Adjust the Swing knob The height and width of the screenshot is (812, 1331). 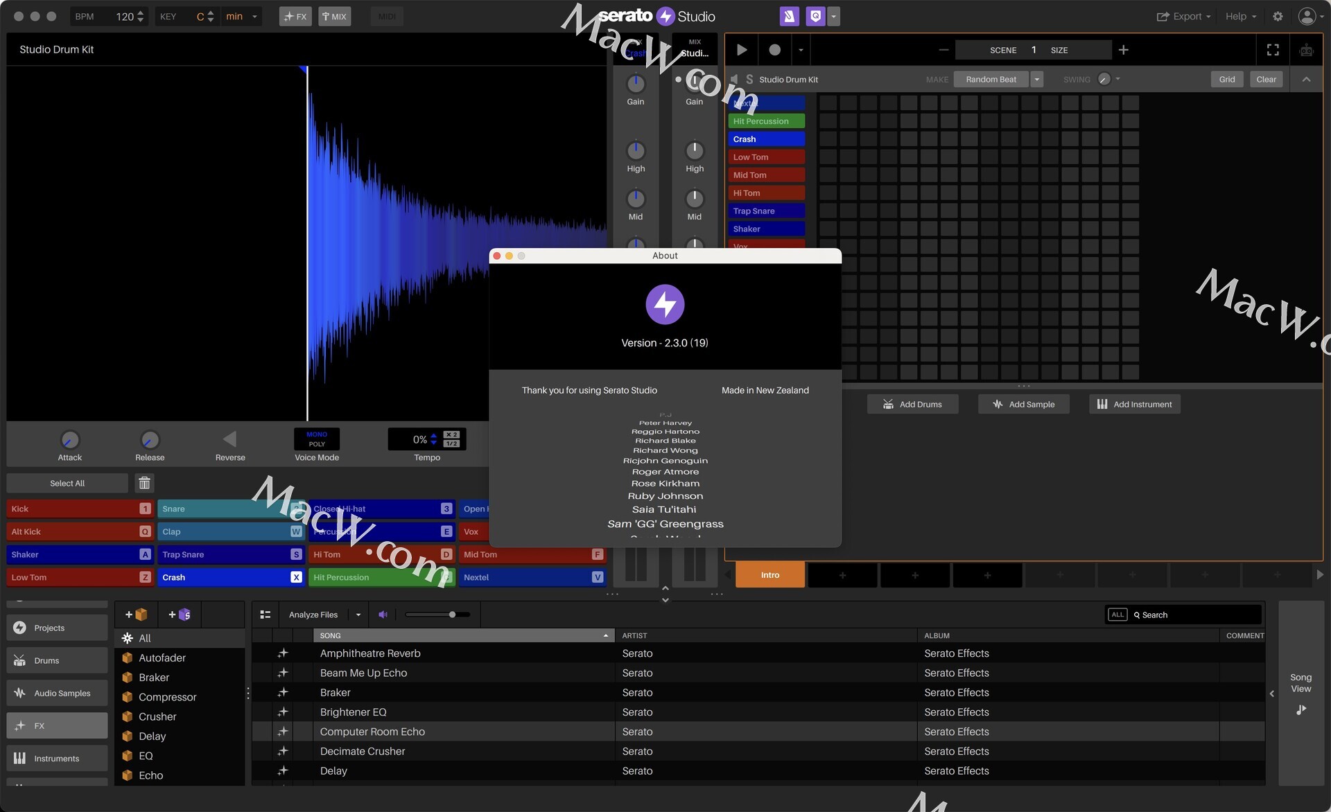(x=1104, y=80)
